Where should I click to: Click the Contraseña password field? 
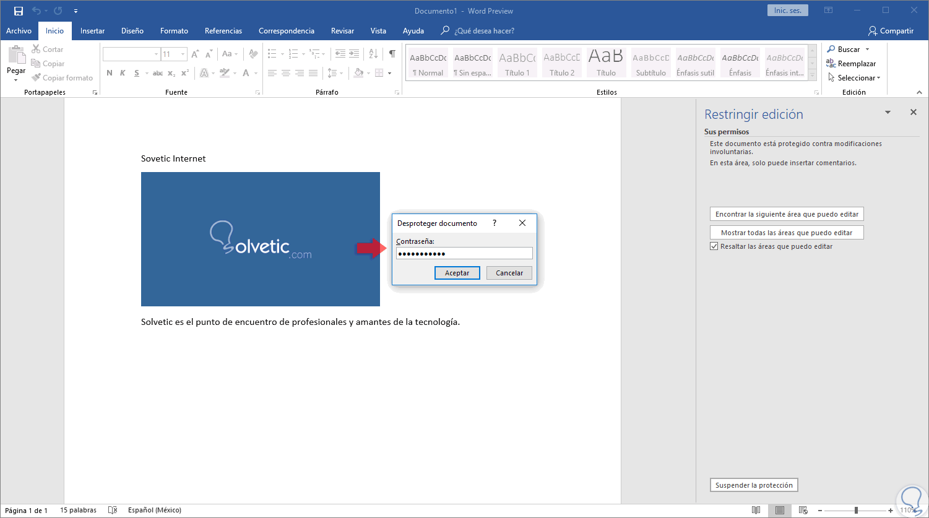tap(464, 253)
